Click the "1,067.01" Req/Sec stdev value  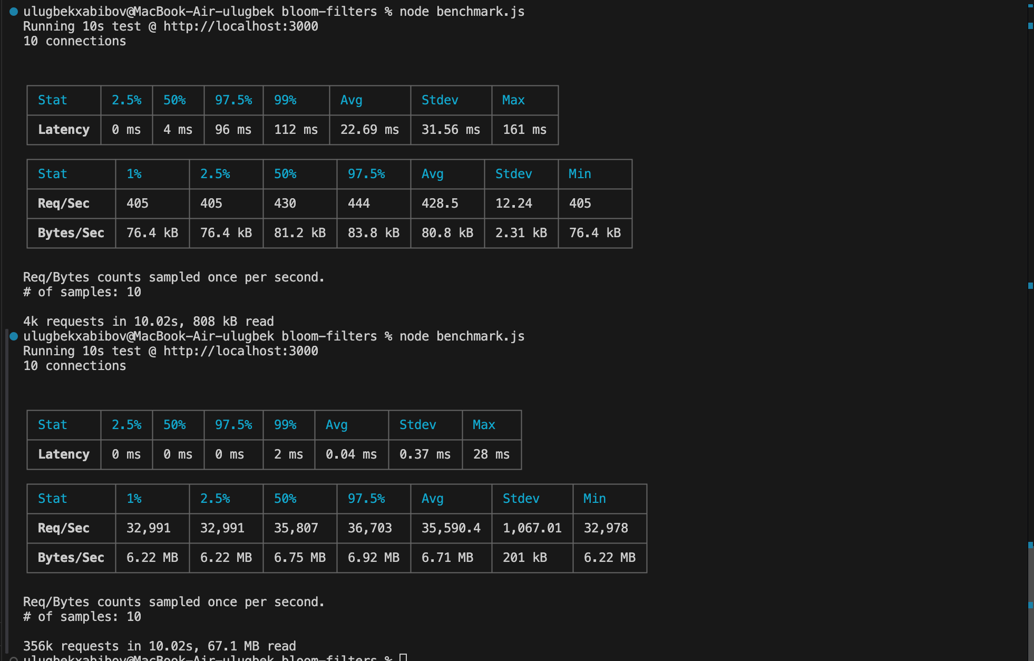(532, 528)
